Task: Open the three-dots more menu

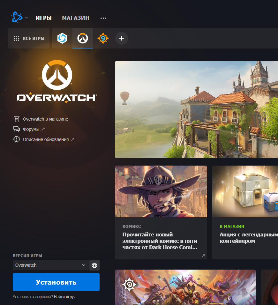Action: (103, 18)
